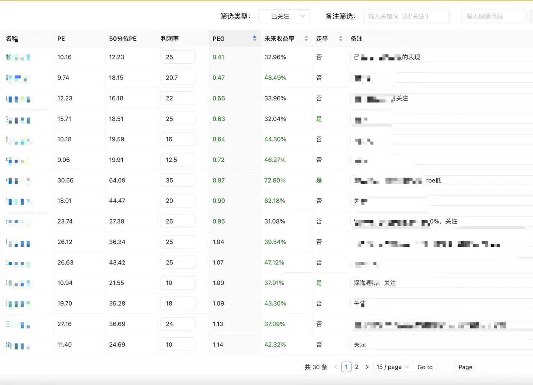The height and width of the screenshot is (385, 533).
Task: Click the chevron icon inside the 已关注 selector
Action: [302, 16]
